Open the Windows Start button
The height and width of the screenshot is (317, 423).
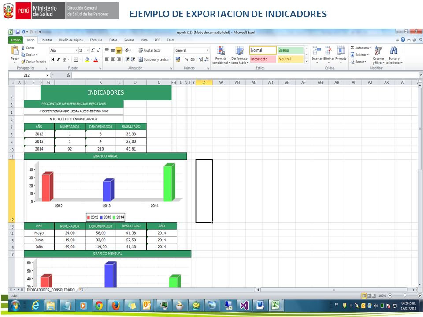click(x=16, y=306)
